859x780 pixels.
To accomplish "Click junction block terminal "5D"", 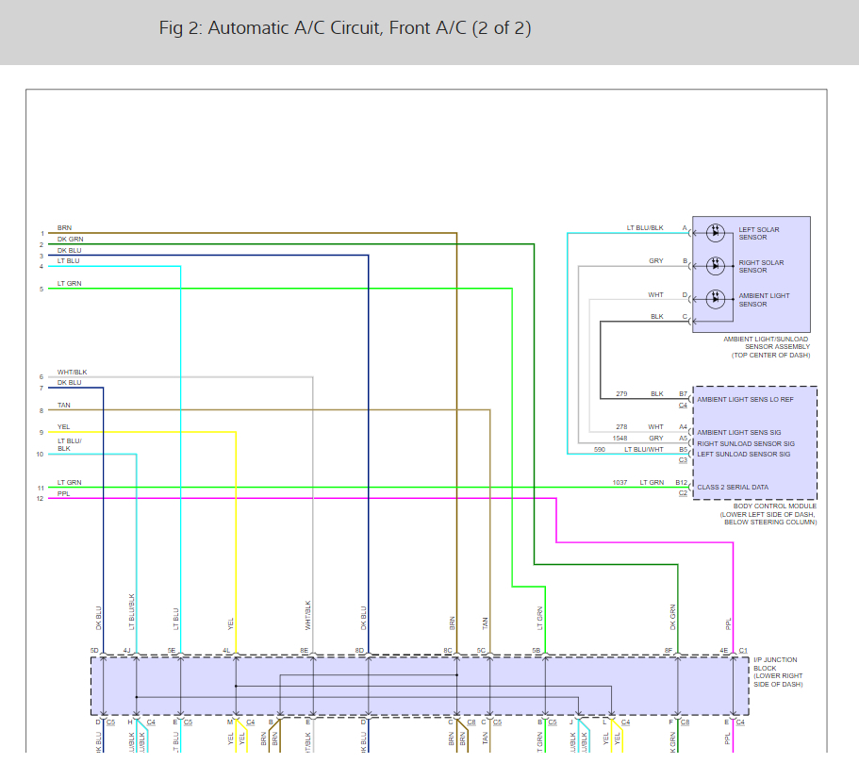I will tap(94, 651).
